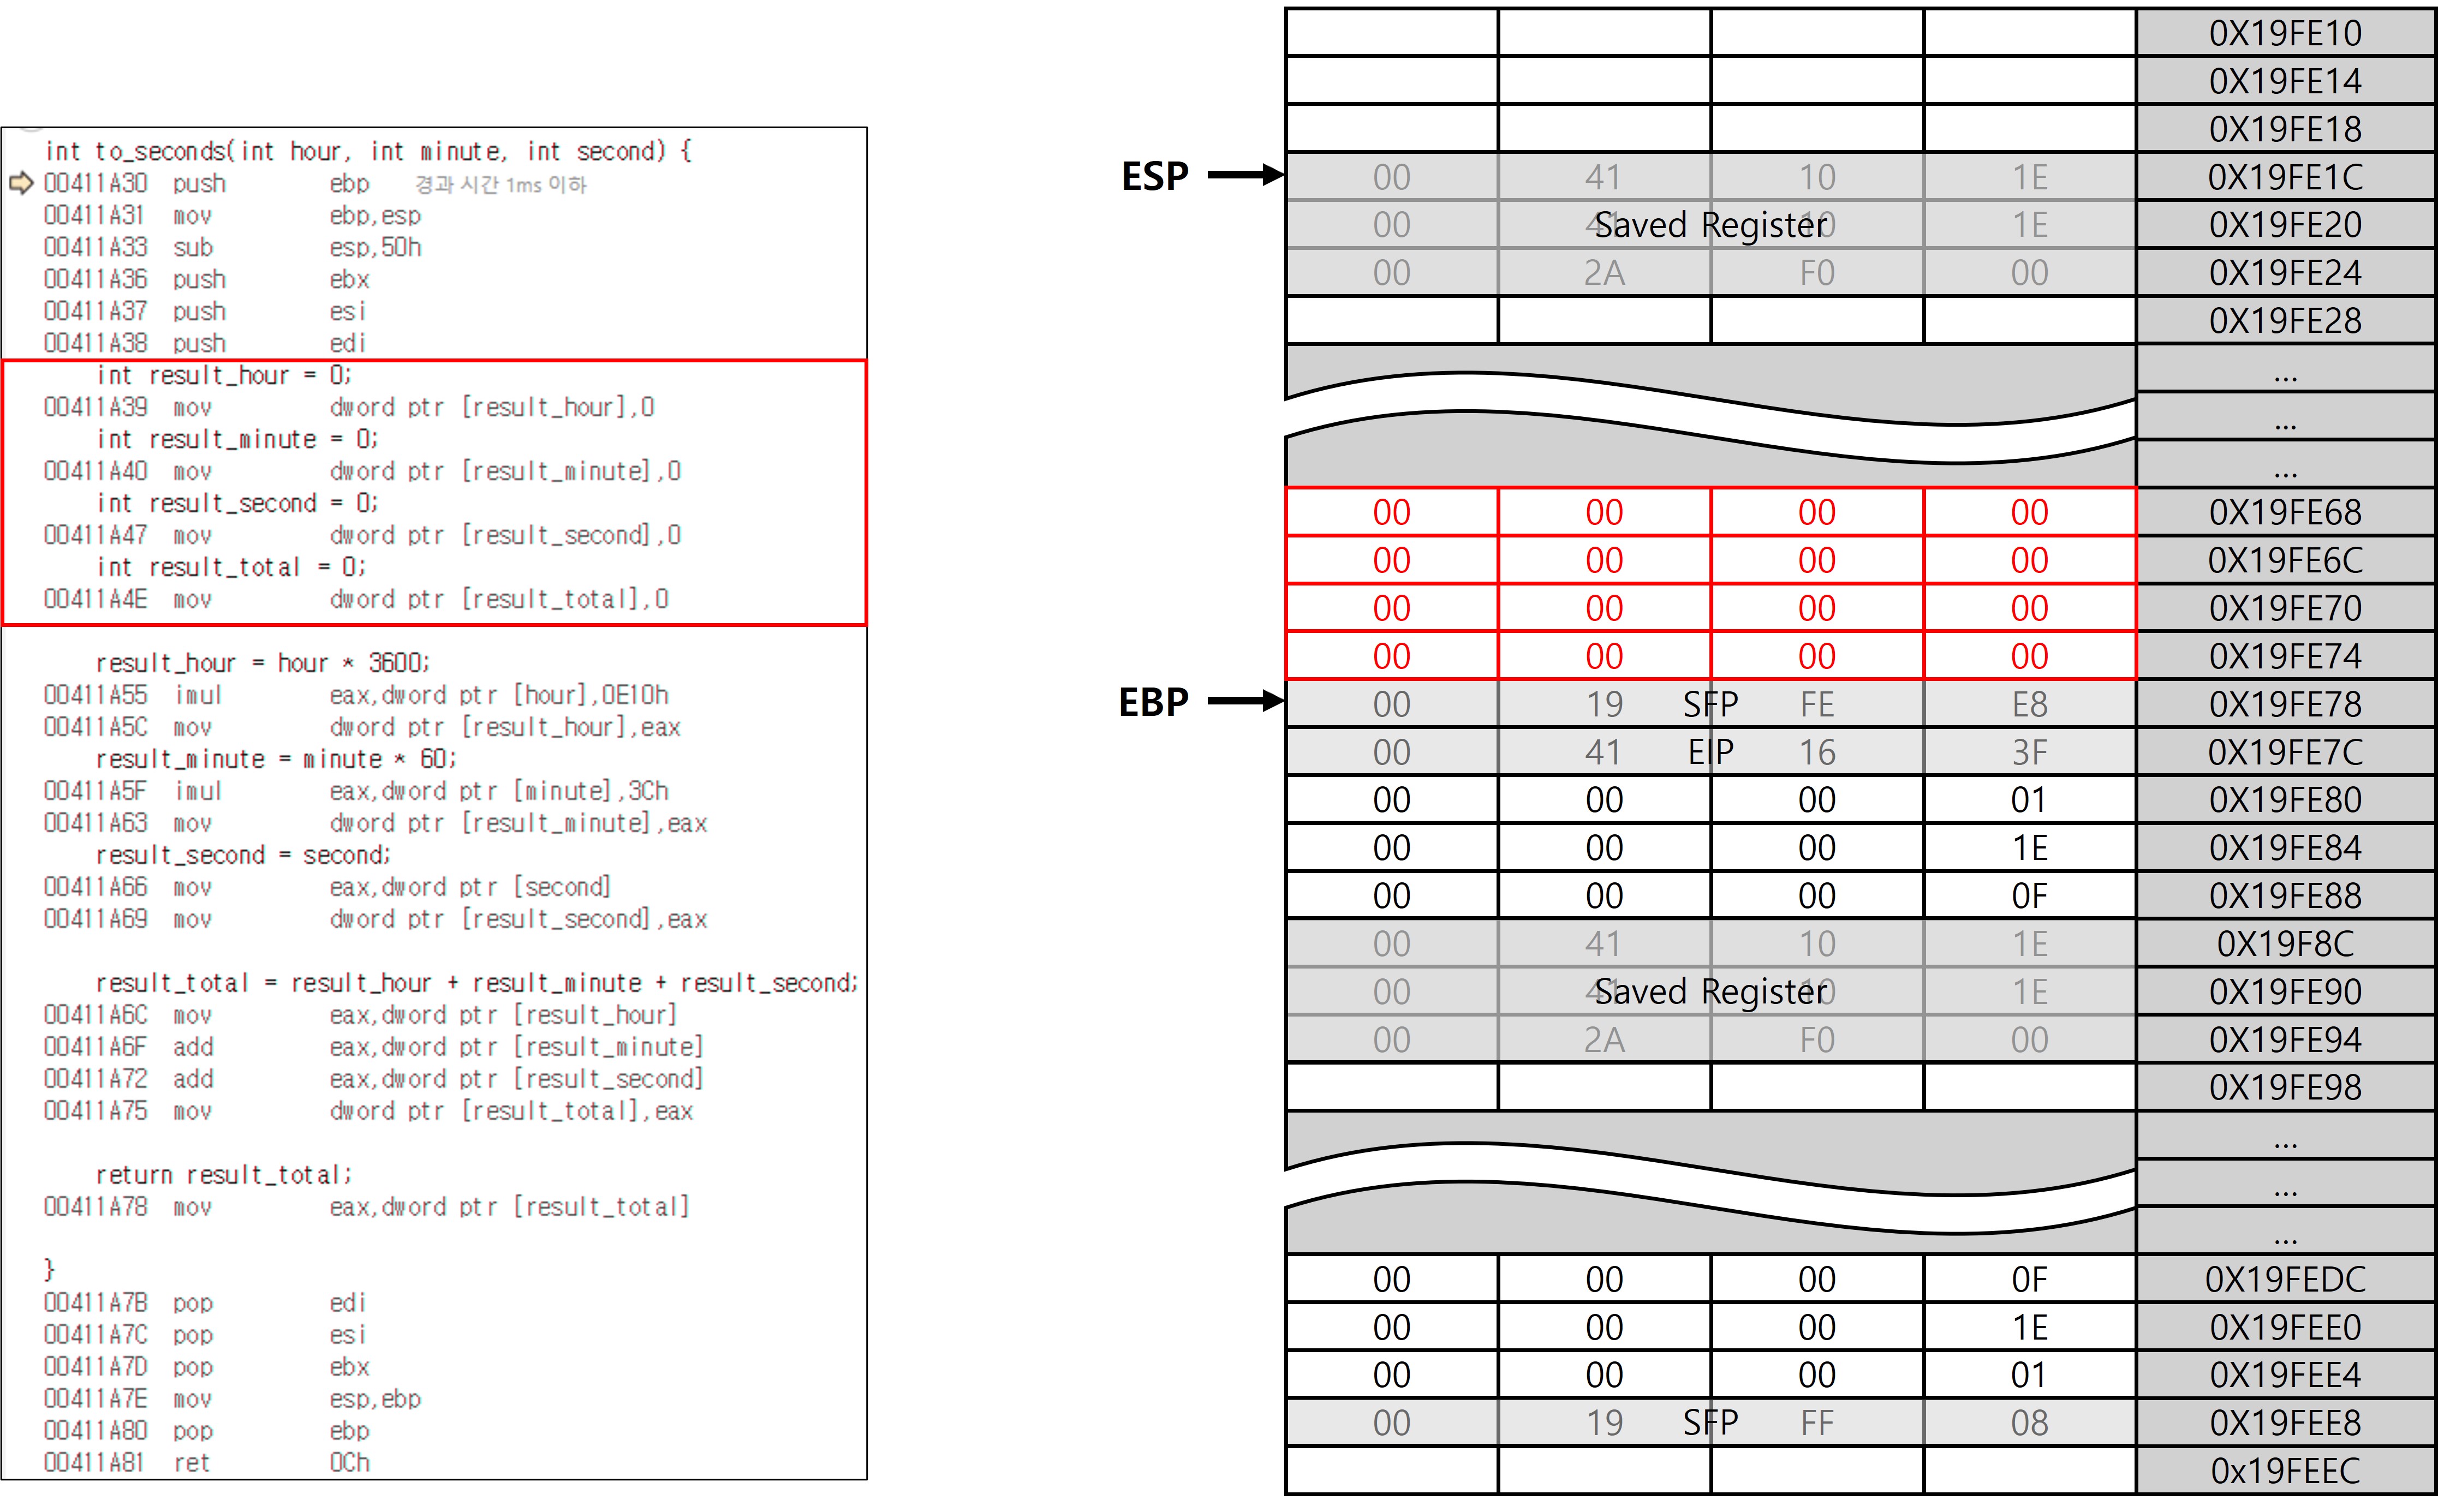The image size is (2438, 1512).
Task: Click the 0x19FEEC address at bottom
Action: (x=2284, y=1471)
